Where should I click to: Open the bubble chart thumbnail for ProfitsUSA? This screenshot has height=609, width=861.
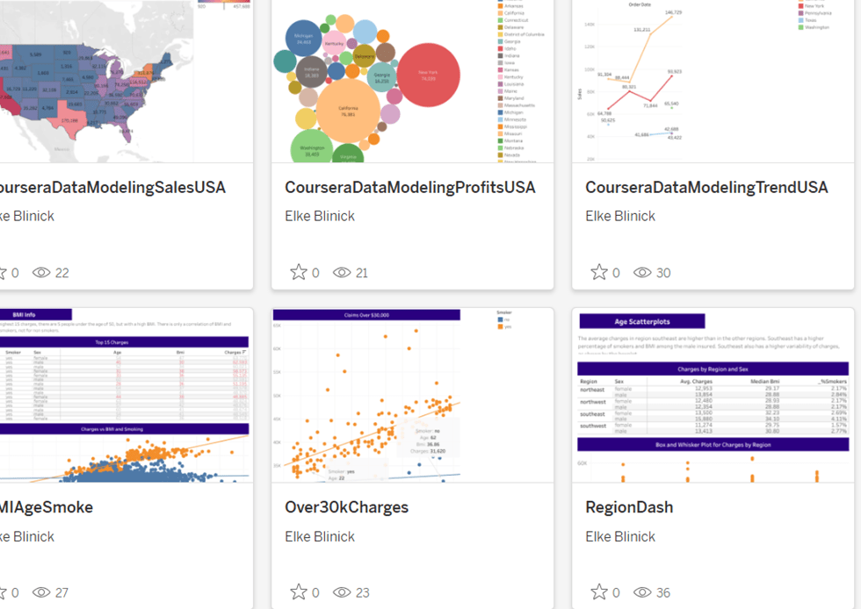click(x=412, y=82)
